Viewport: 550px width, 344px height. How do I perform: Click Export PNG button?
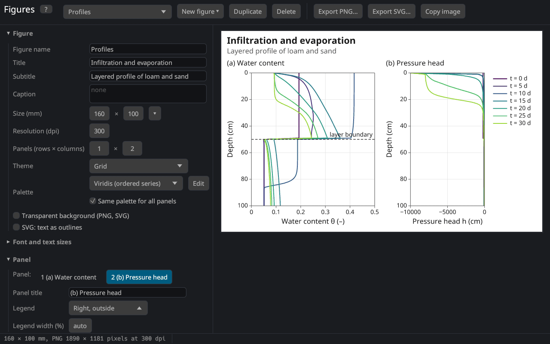[338, 12]
